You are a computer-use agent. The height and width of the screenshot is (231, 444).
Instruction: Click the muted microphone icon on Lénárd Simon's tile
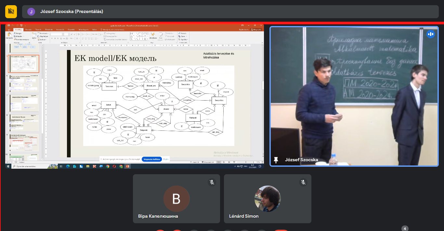303,182
